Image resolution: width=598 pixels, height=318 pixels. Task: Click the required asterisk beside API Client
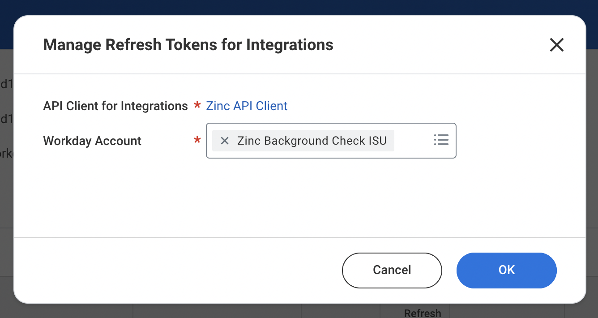(197, 106)
